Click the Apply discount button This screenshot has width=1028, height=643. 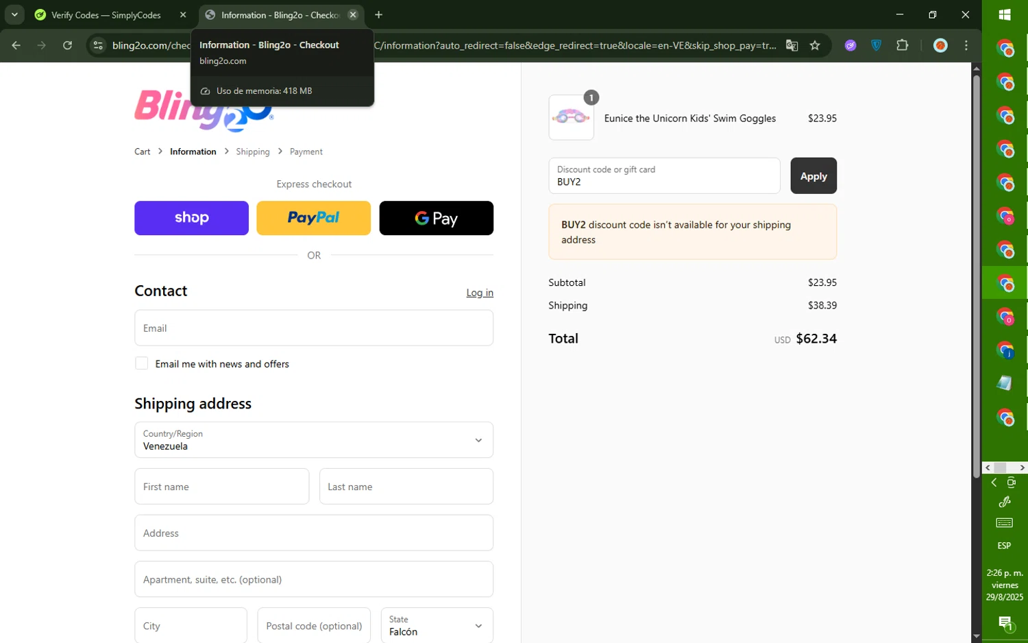click(813, 175)
